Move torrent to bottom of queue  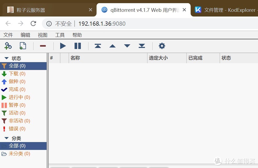142,46
